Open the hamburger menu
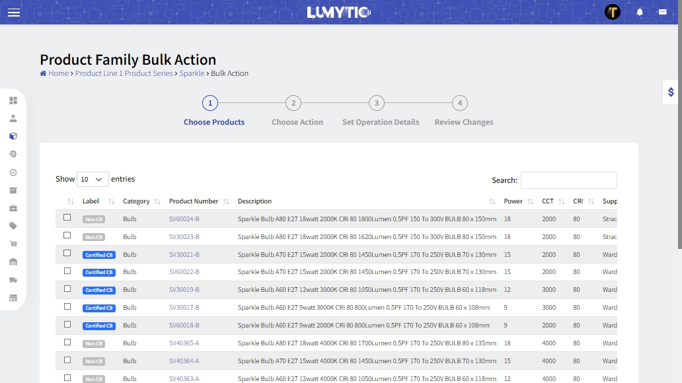The image size is (682, 383). 14,12
